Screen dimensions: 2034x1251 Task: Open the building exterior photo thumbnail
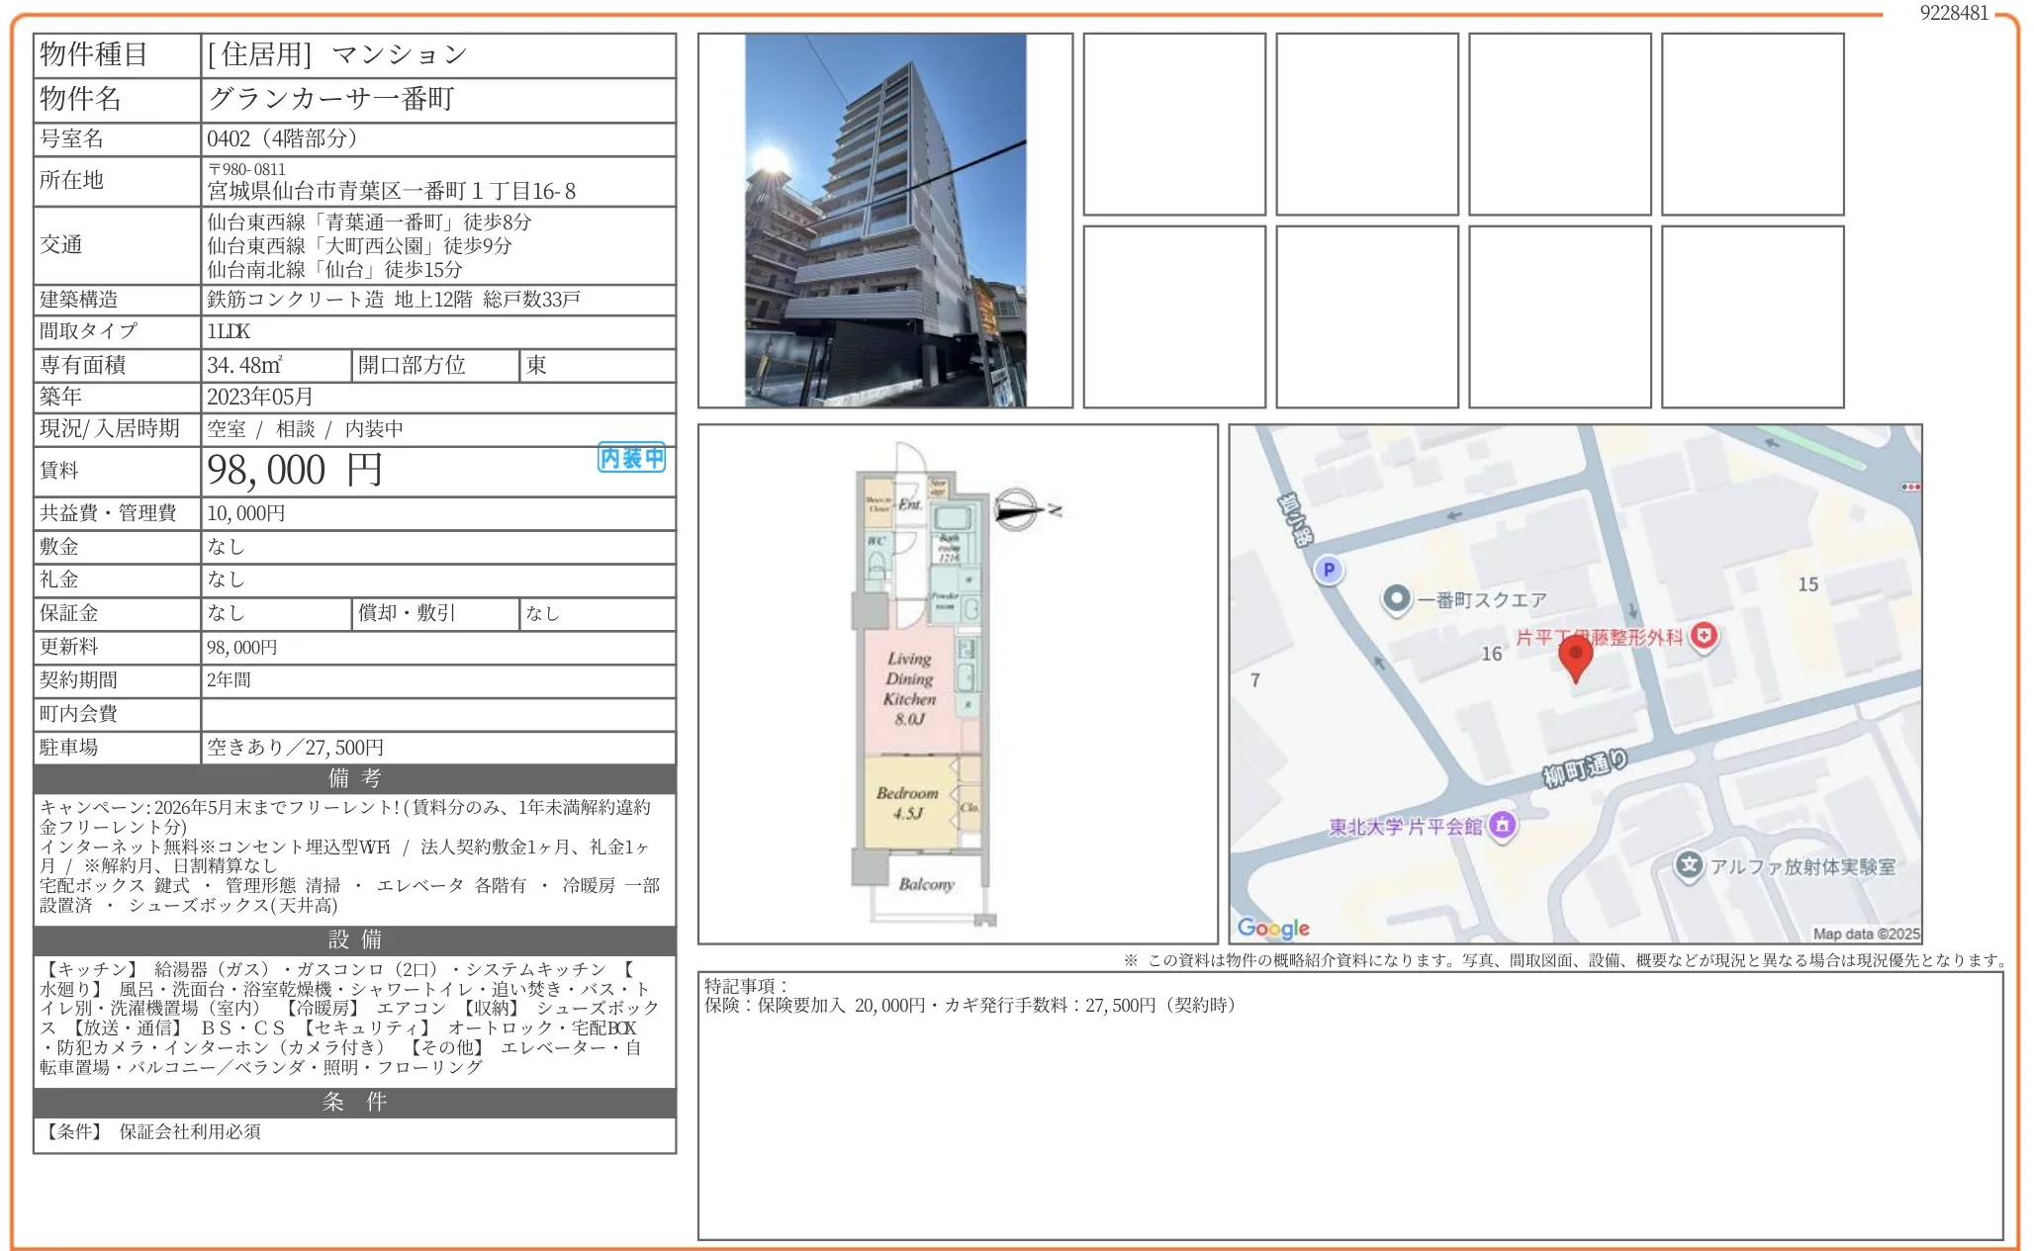click(885, 218)
